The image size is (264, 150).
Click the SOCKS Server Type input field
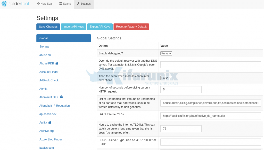(x=211, y=142)
